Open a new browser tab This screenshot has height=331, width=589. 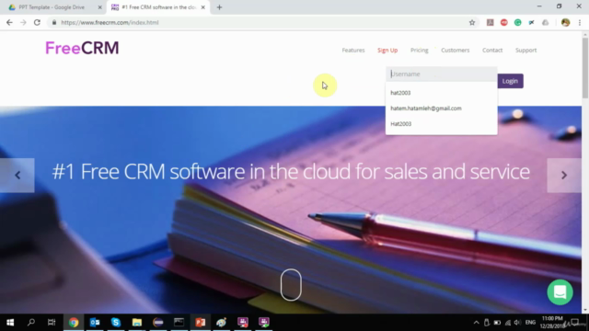click(x=219, y=7)
